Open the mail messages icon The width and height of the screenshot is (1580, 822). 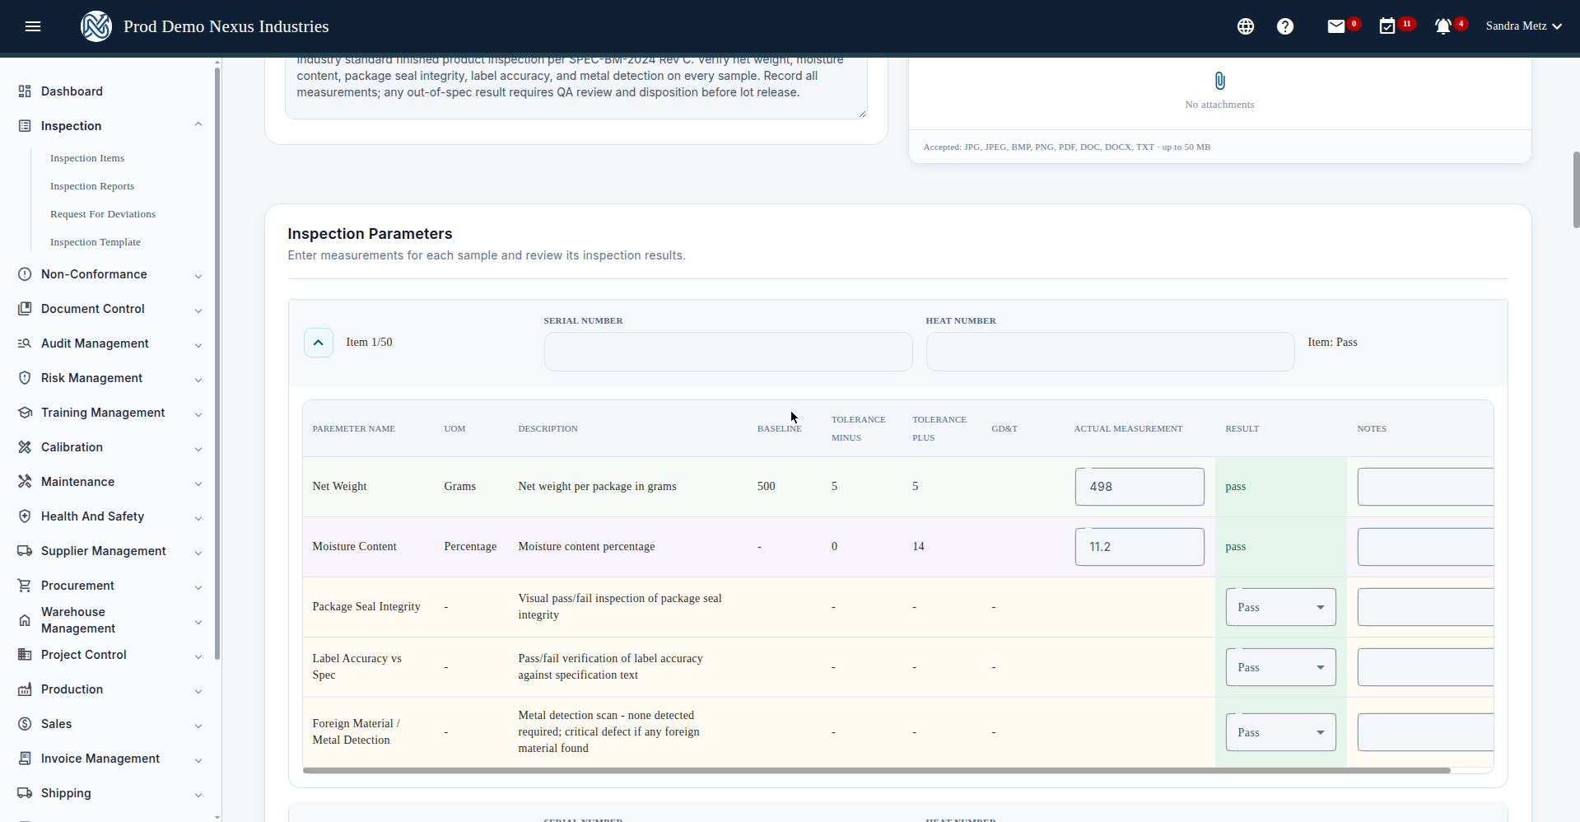click(1336, 26)
